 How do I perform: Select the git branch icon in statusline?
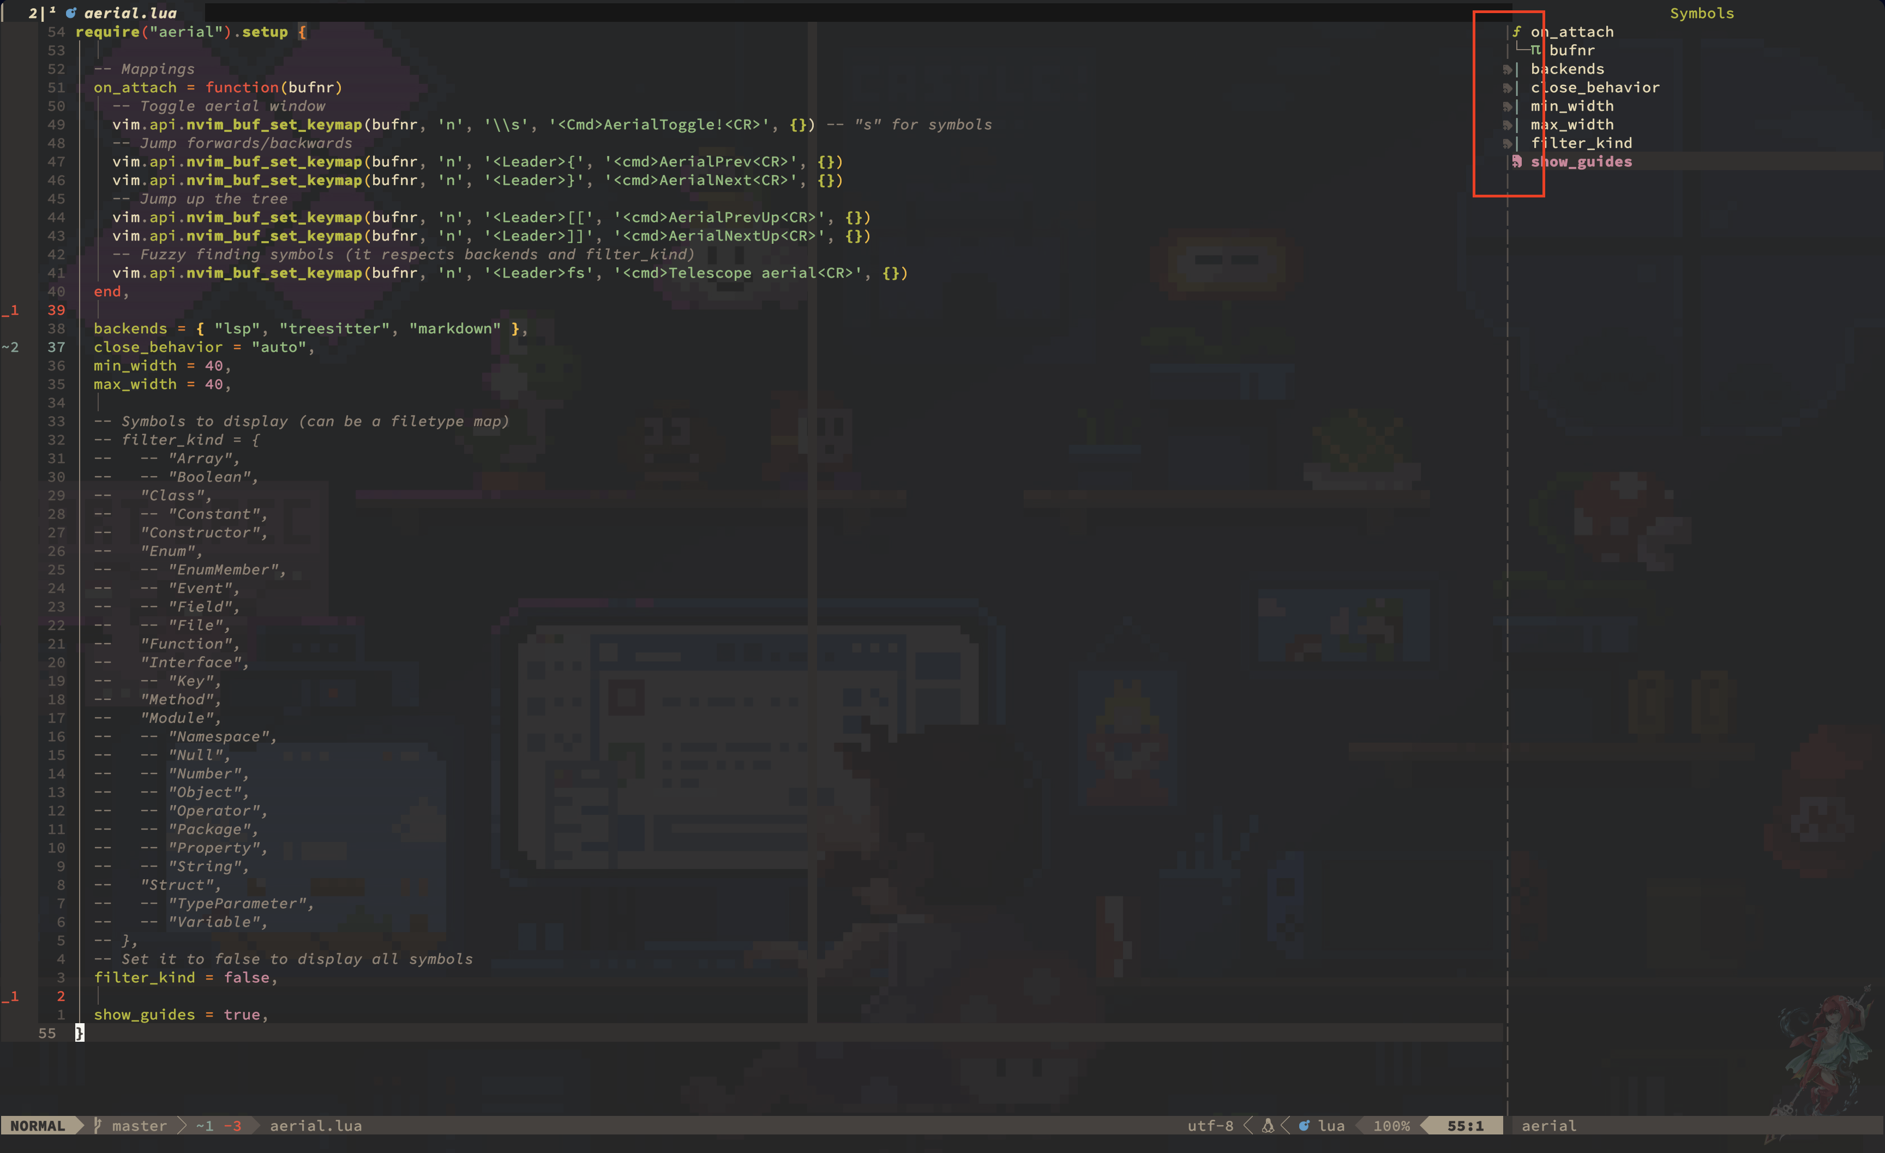click(98, 1125)
